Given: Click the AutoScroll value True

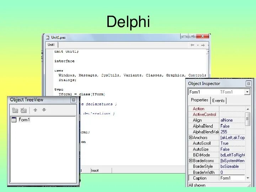Looking at the screenshot, I should click(224, 143).
